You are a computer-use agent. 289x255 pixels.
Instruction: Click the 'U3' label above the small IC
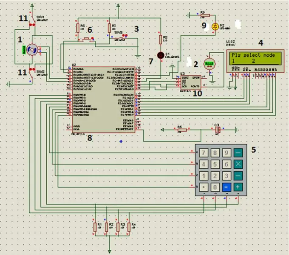click(182, 74)
